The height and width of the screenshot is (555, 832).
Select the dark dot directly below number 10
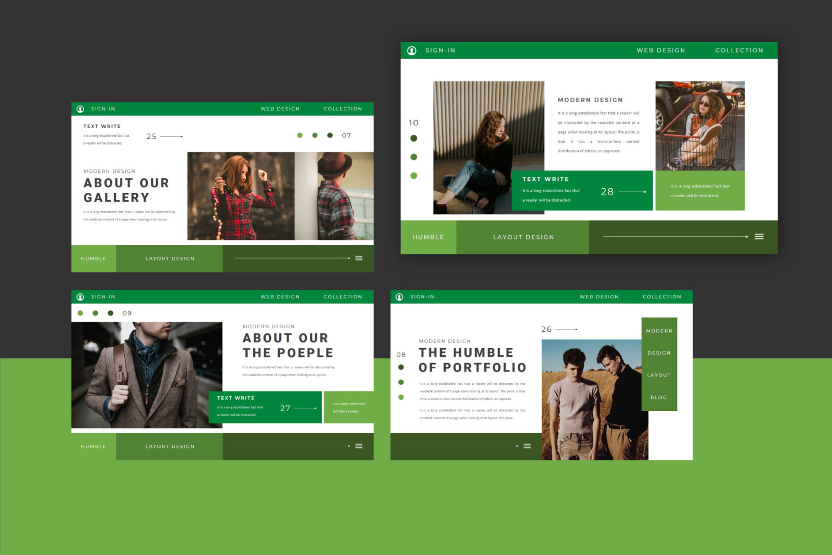point(413,138)
